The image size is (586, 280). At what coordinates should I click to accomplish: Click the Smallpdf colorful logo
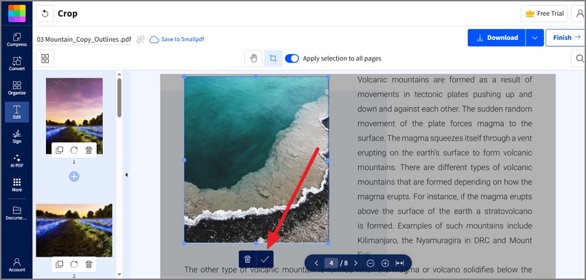17,14
